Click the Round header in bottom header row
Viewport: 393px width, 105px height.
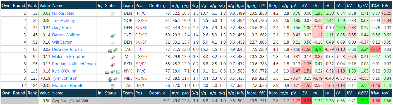point(19,93)
